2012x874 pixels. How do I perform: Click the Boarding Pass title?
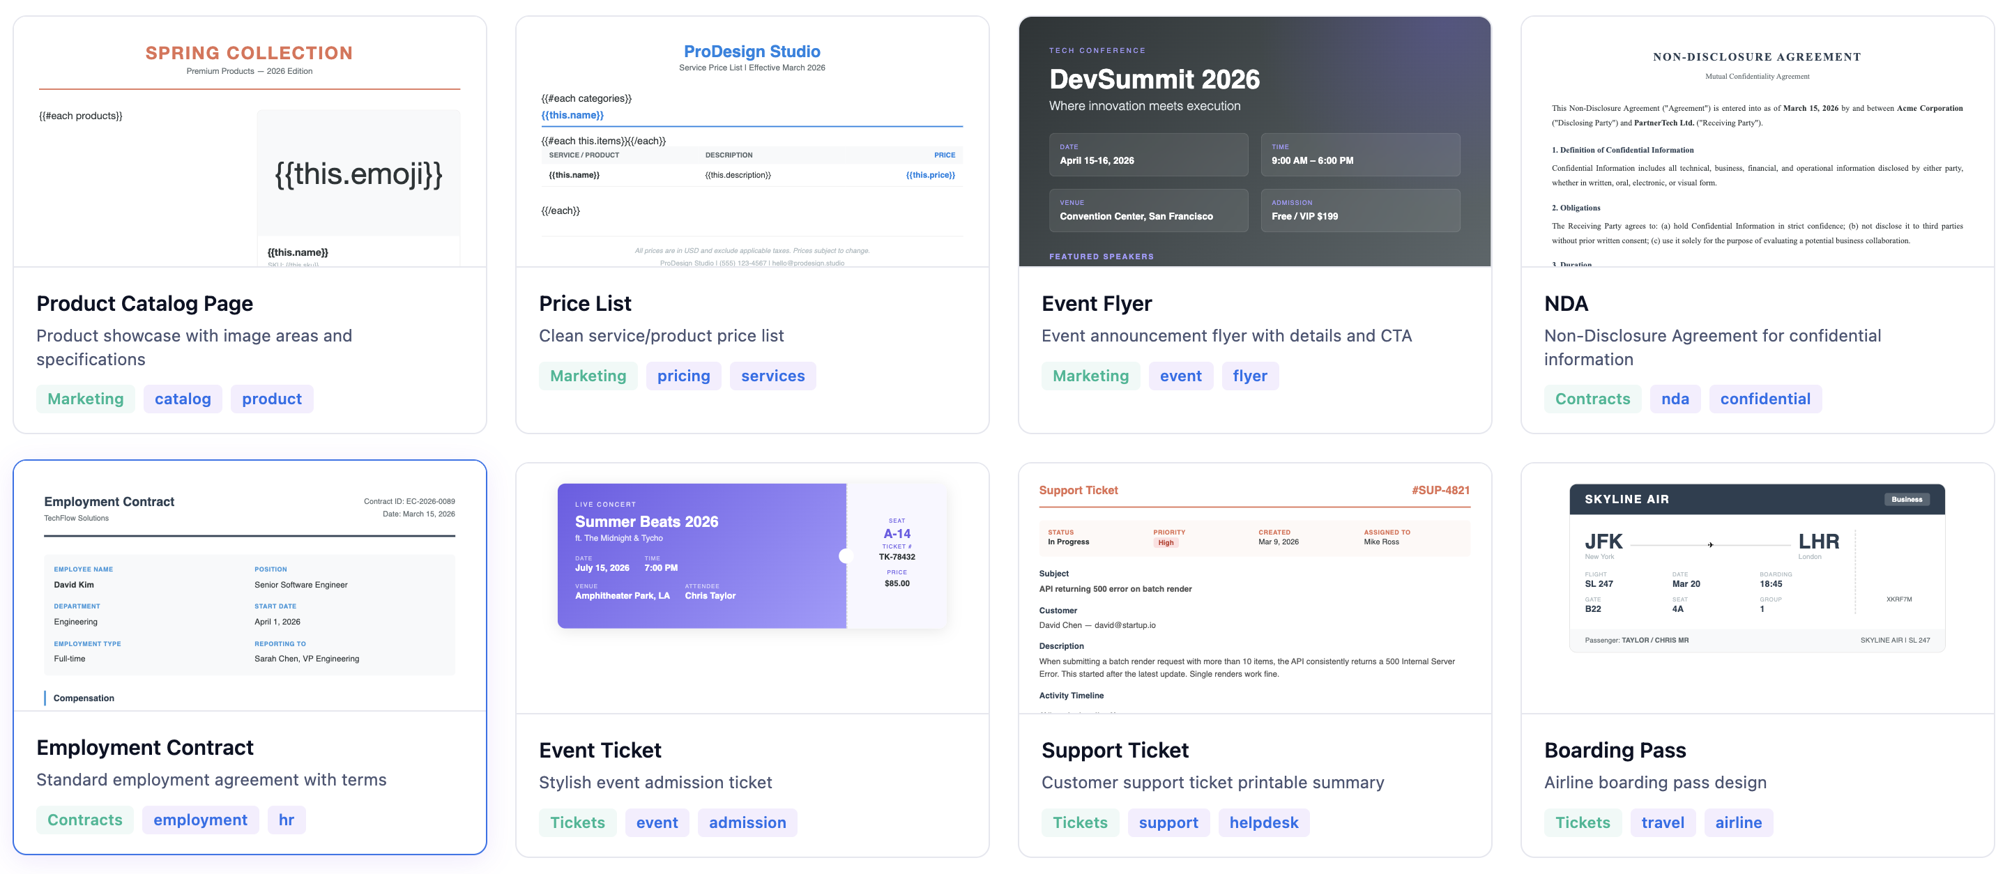1615,750
